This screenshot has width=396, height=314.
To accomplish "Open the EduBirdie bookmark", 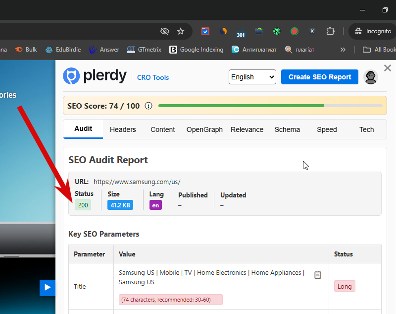I will (63, 50).
